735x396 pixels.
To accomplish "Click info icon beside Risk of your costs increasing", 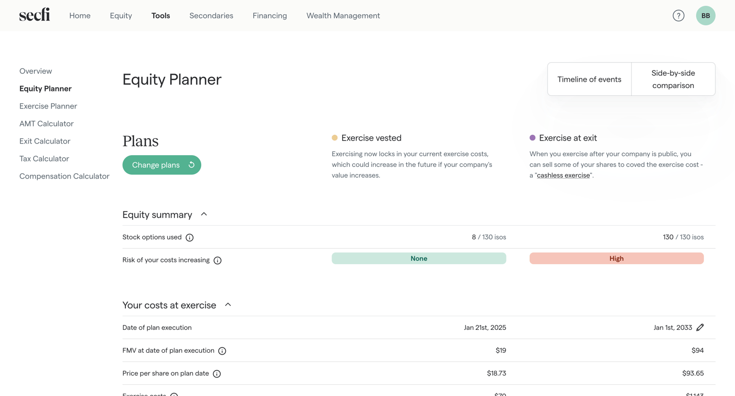I will click(218, 260).
